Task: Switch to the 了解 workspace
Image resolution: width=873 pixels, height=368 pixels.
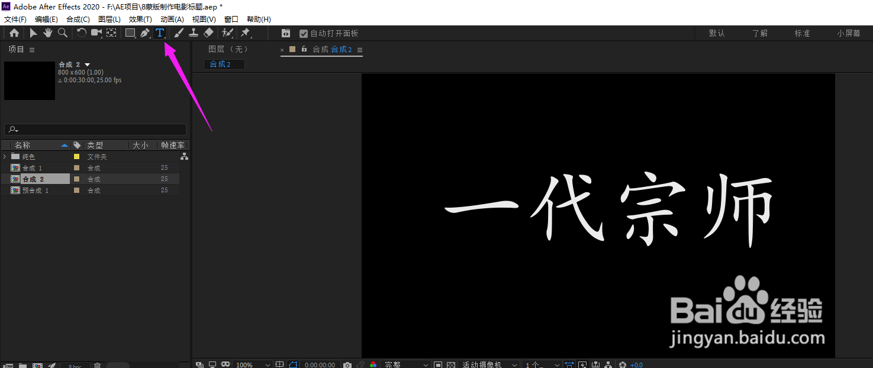Action: [760, 34]
